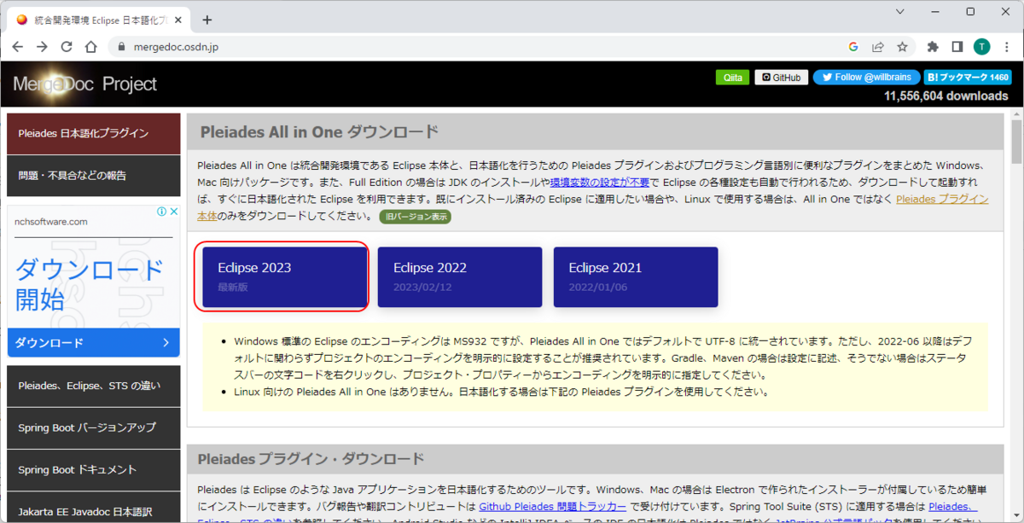The width and height of the screenshot is (1024, 523).
Task: Download Eclipse 2021 package
Action: [636, 277]
